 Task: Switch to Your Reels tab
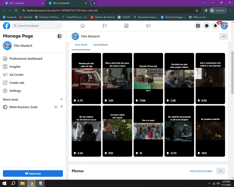81,45
